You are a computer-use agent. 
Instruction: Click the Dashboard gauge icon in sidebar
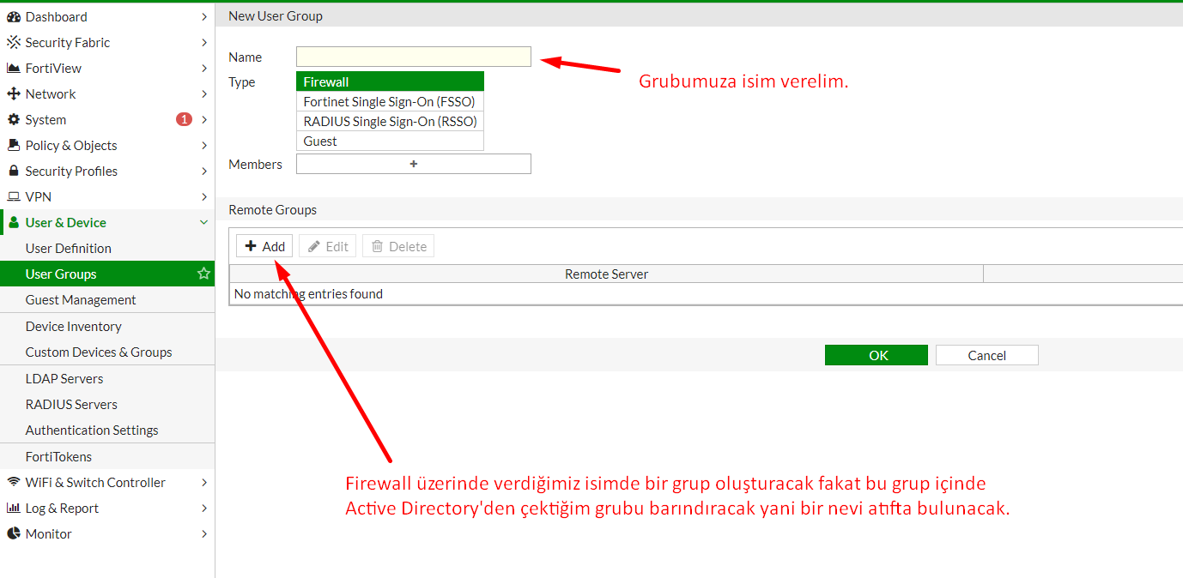point(14,17)
